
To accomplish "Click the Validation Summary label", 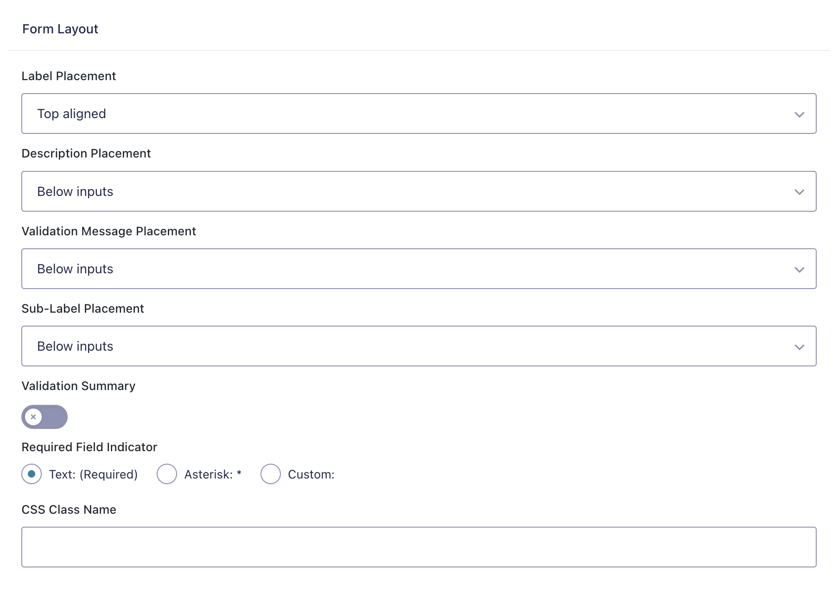I will pyautogui.click(x=78, y=386).
